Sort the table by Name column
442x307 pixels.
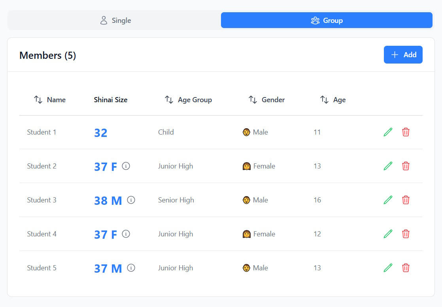[x=50, y=100]
